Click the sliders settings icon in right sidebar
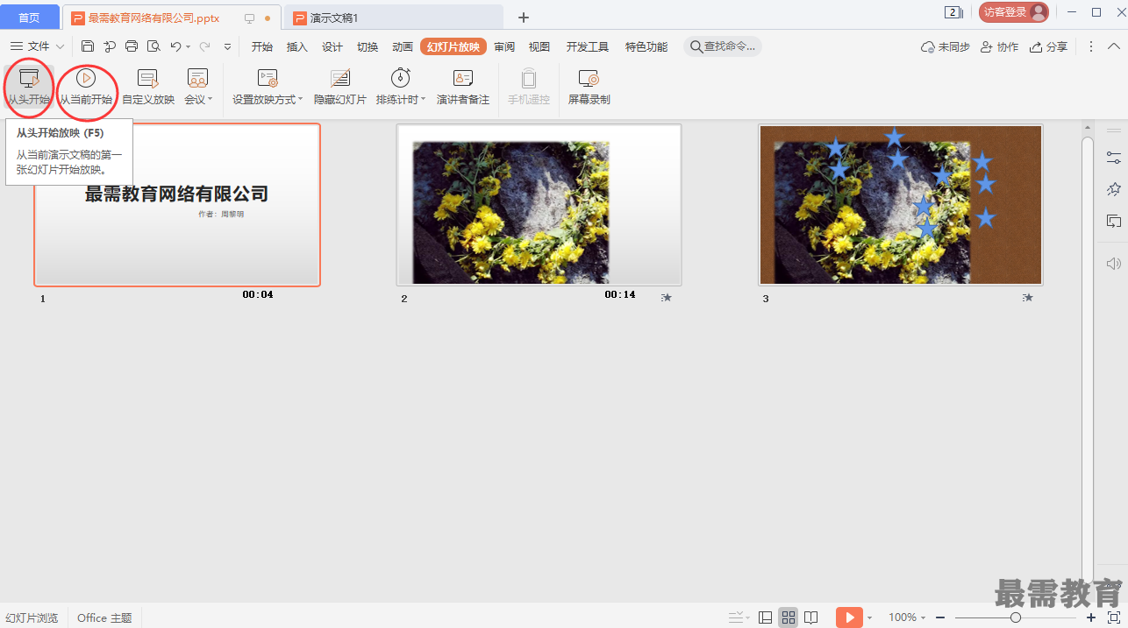The width and height of the screenshot is (1128, 628). pyautogui.click(x=1113, y=158)
